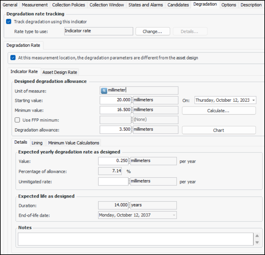Image resolution: width=265 pixels, height=255 pixels.
Task: Switch to the General tab
Action: [x=10, y=5]
